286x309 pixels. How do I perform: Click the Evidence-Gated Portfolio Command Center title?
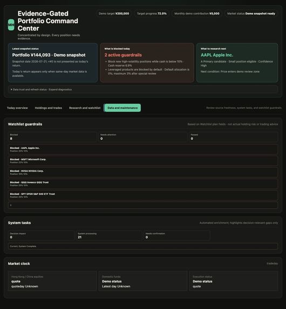pyautogui.click(x=47, y=21)
